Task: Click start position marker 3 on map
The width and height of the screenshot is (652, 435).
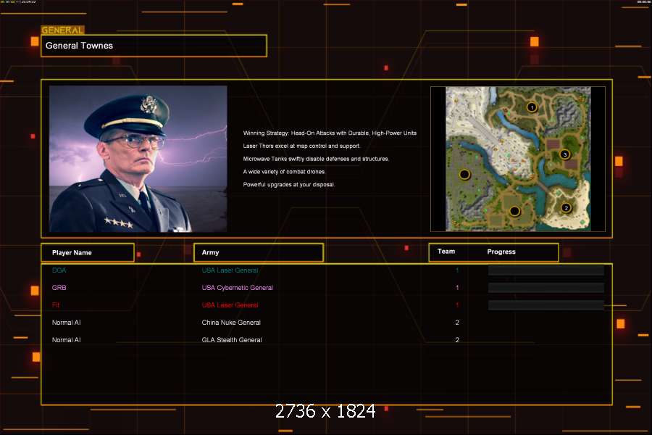Action: coord(564,154)
